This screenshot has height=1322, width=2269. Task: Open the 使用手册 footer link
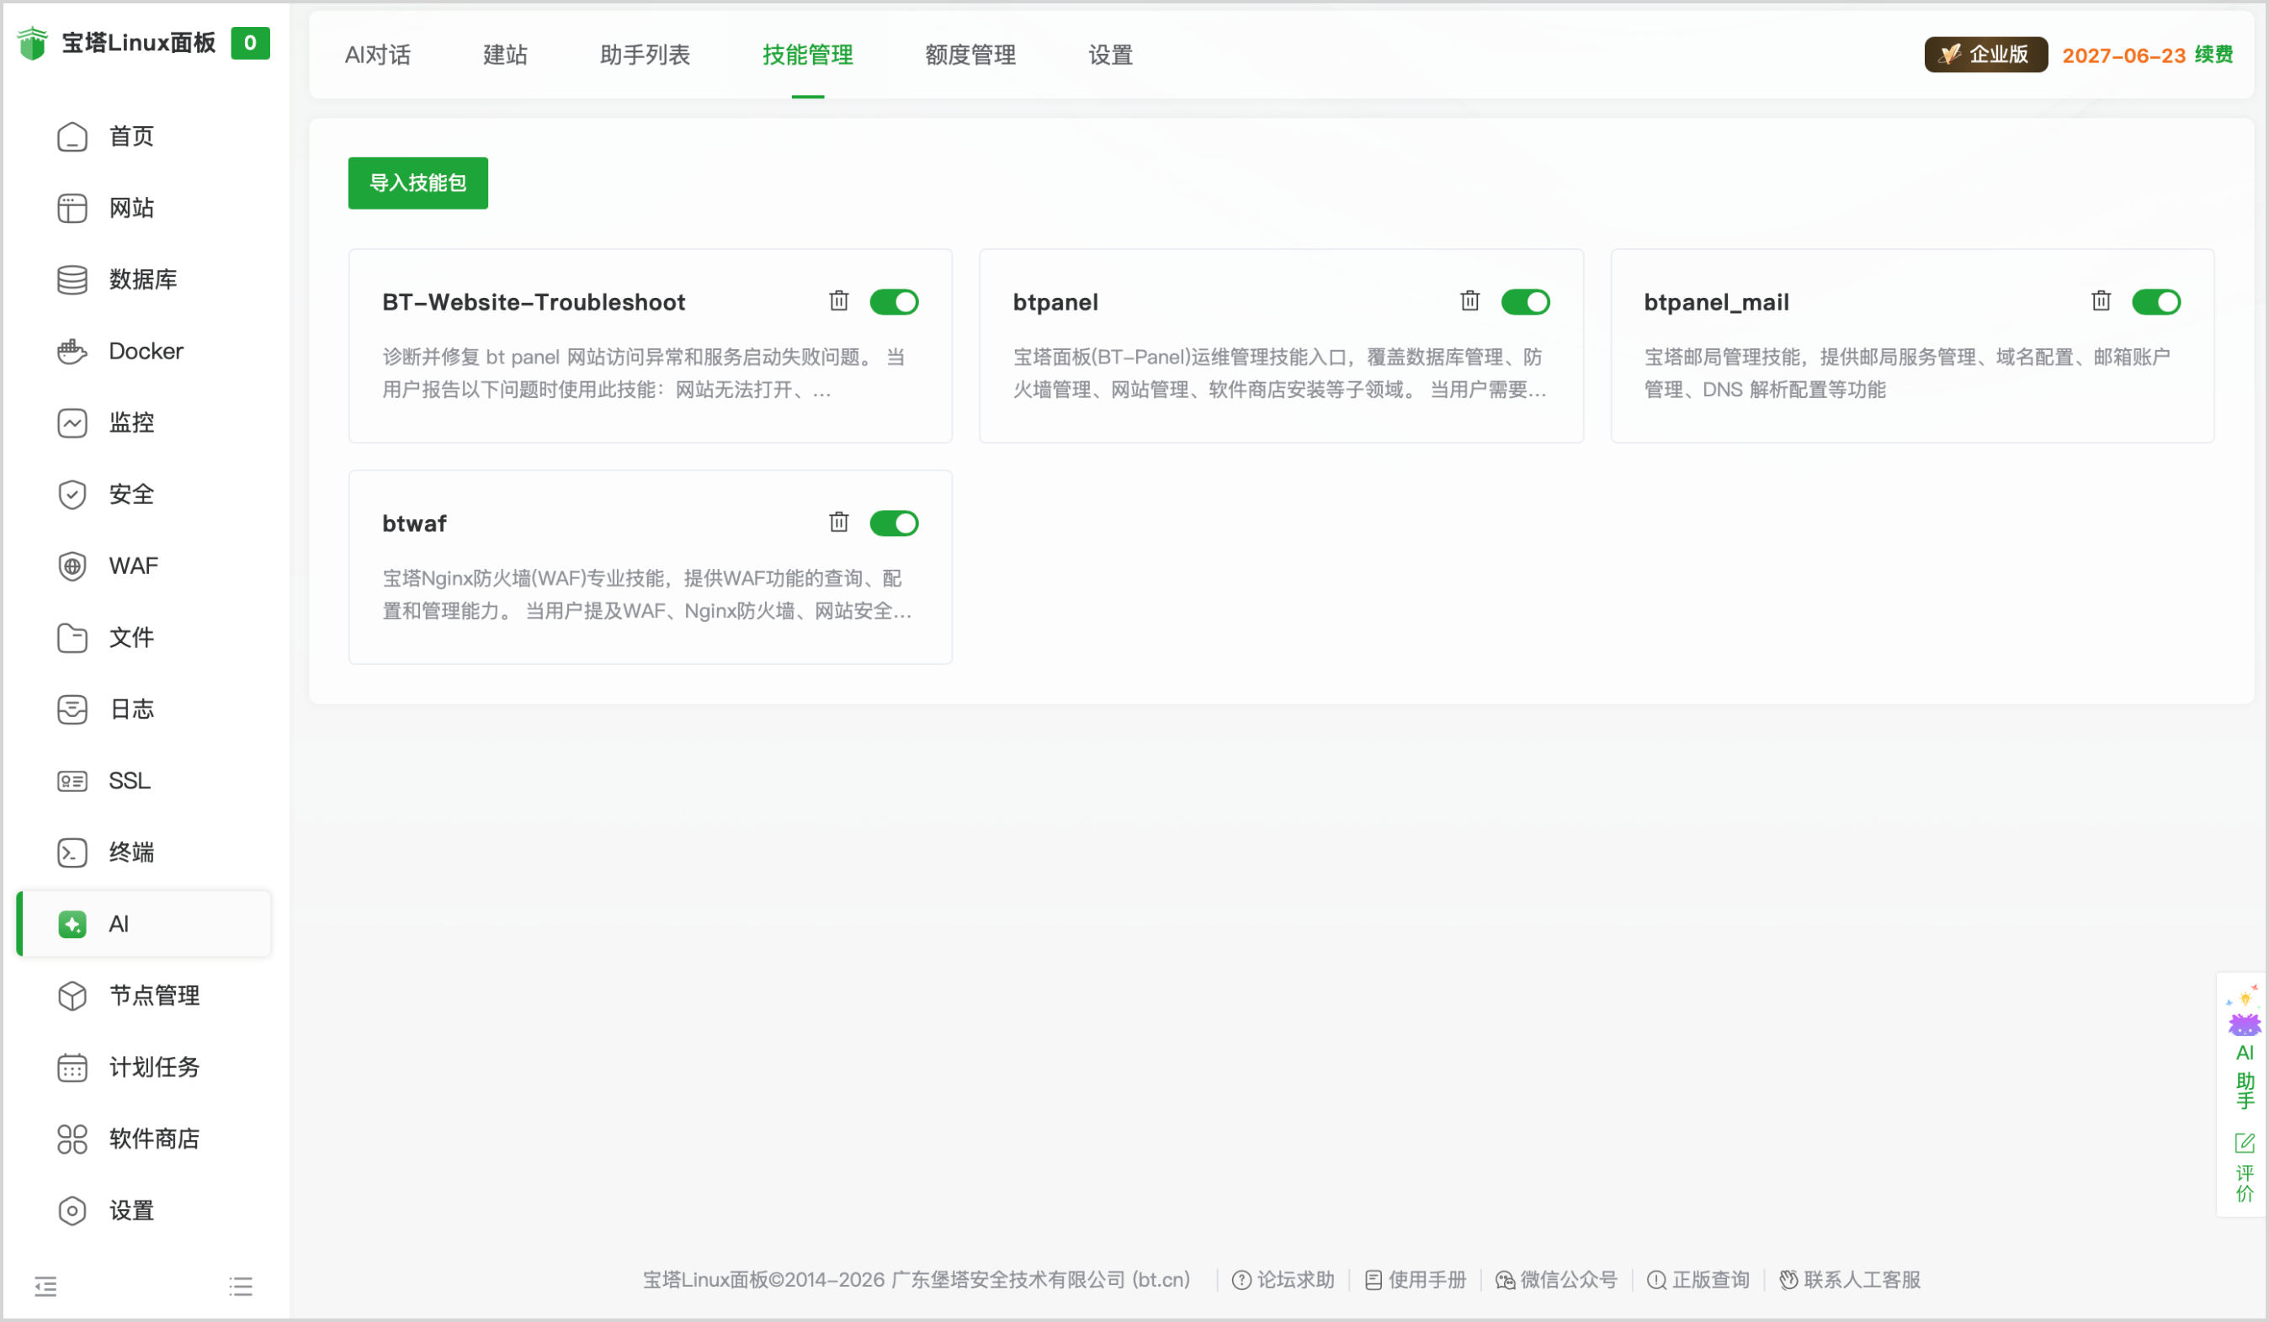pyautogui.click(x=1416, y=1280)
